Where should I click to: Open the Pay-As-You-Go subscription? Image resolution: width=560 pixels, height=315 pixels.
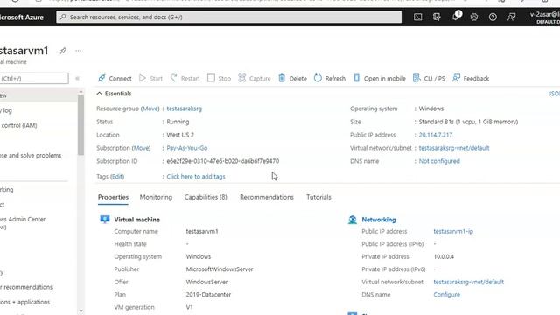(x=186, y=148)
